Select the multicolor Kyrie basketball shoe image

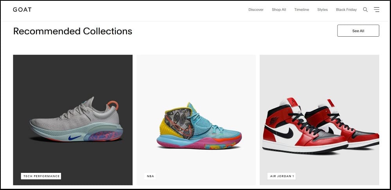click(199, 126)
